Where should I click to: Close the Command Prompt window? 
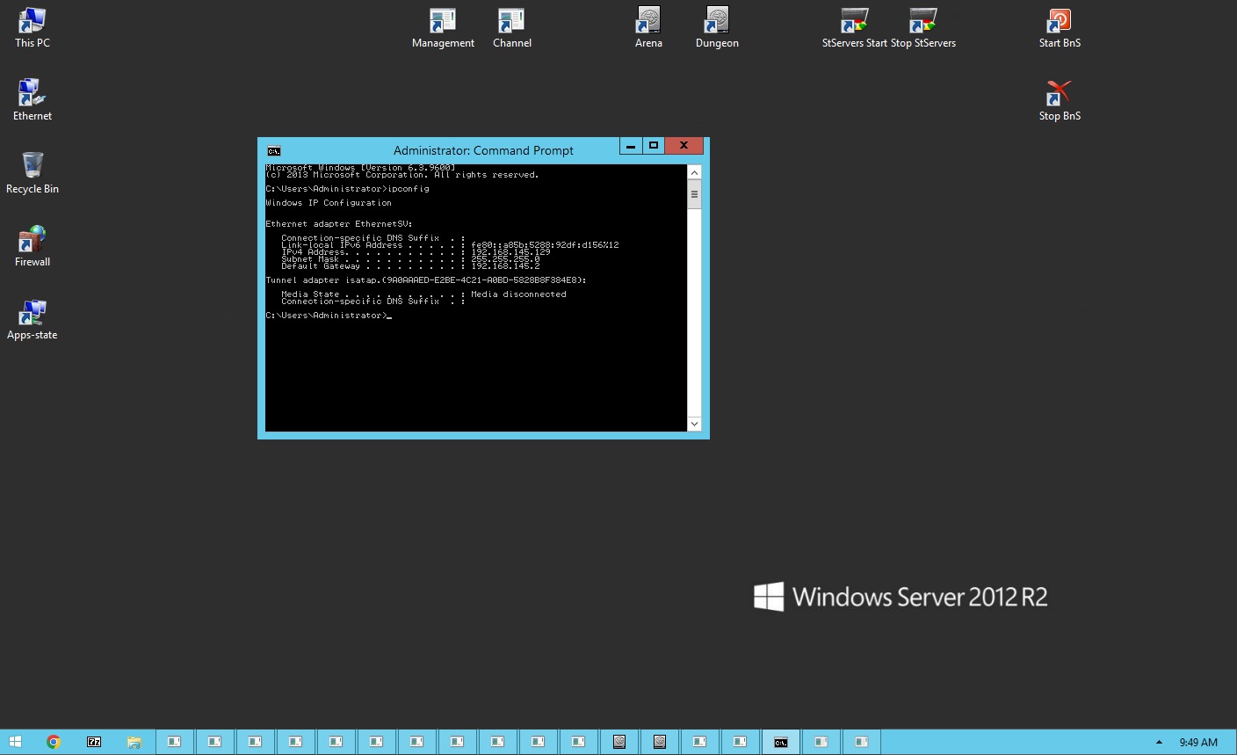684,146
